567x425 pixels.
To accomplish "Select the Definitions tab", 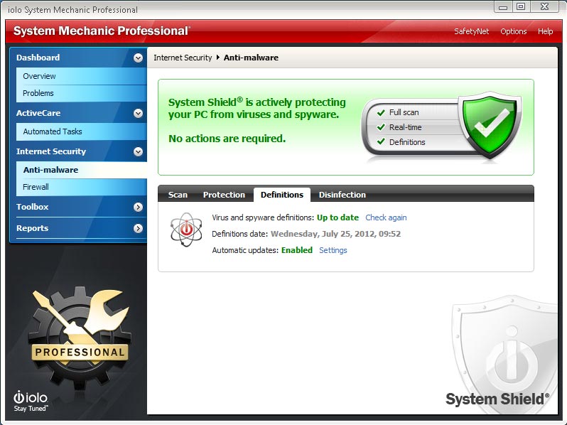I will click(x=282, y=195).
